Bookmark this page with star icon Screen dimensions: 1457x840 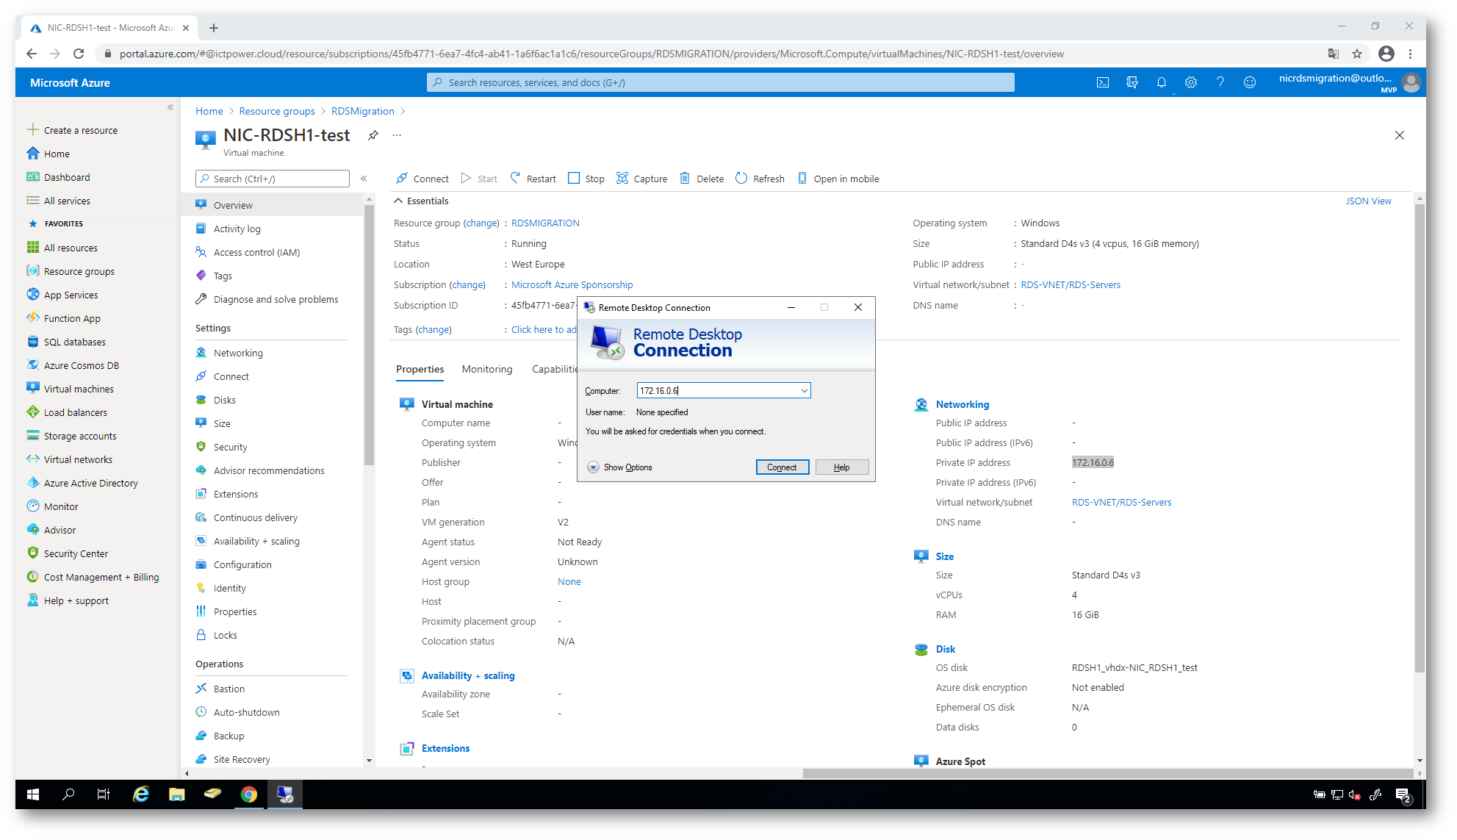pos(1356,54)
